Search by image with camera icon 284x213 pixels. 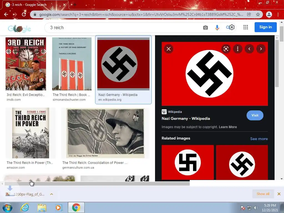coord(206,27)
